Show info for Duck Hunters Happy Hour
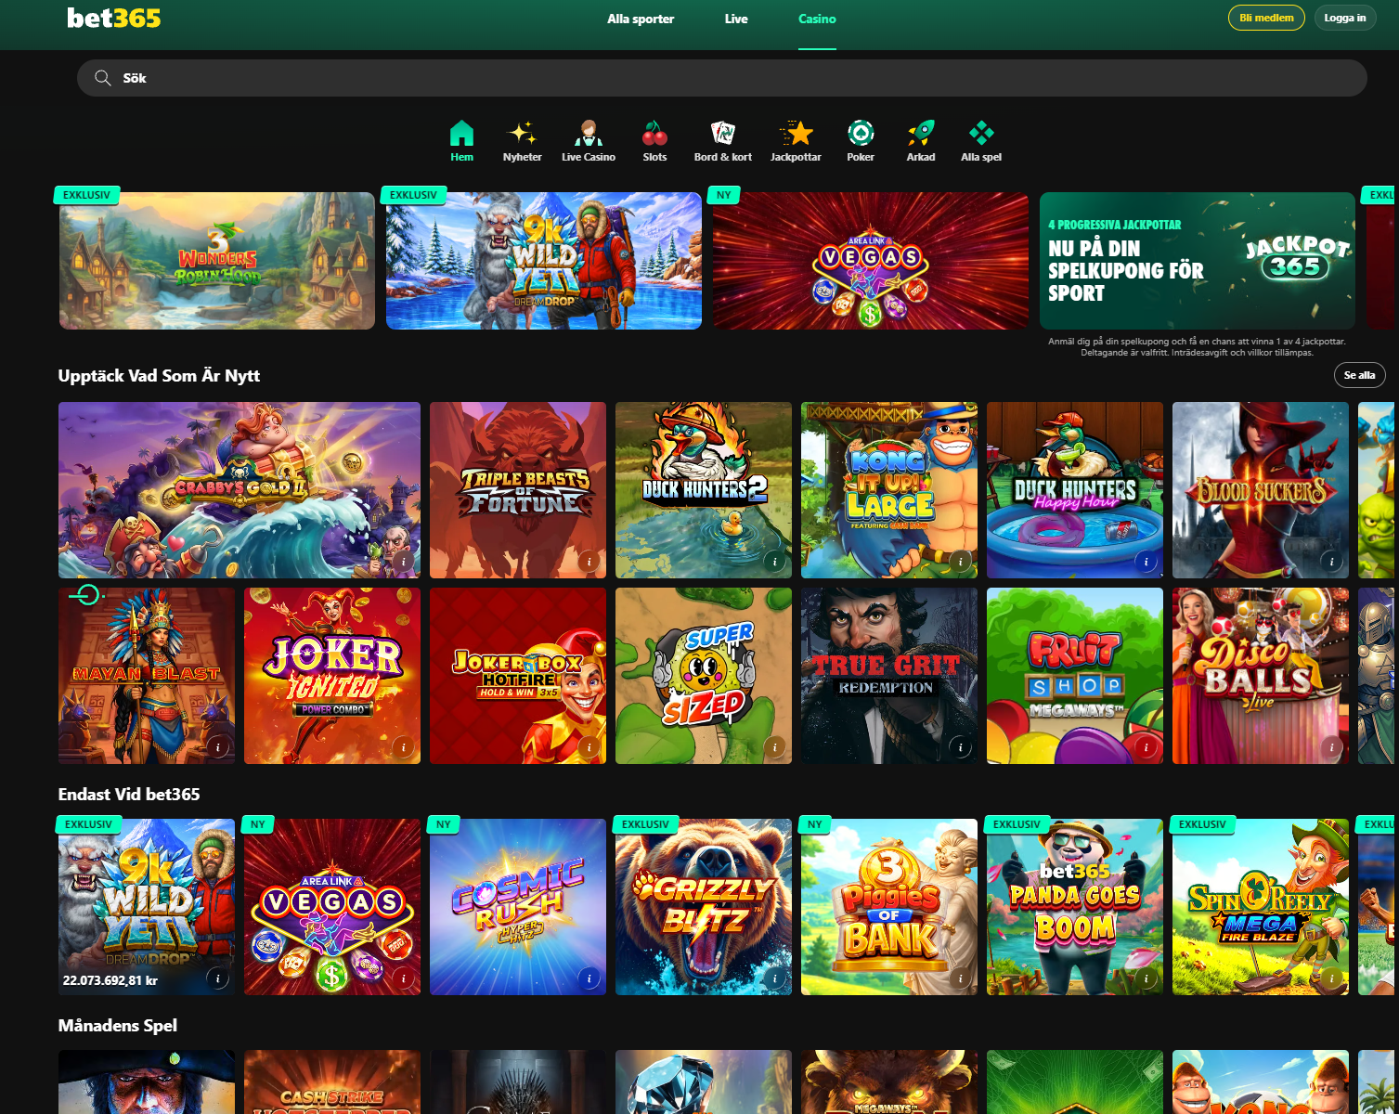 coord(1146,562)
